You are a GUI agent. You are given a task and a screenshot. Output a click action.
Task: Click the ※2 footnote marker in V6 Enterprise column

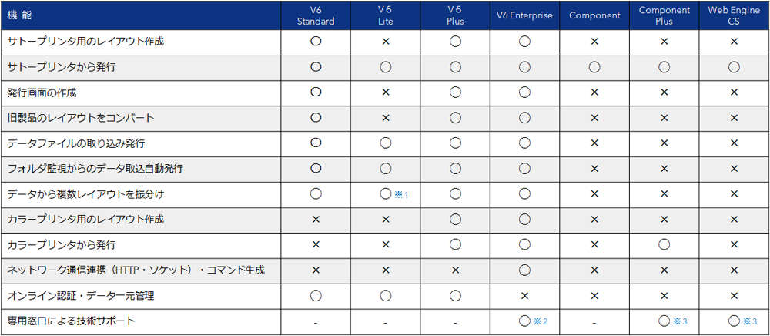pos(541,322)
